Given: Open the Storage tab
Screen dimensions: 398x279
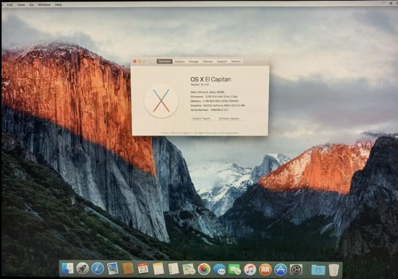Looking at the screenshot, I should point(194,61).
